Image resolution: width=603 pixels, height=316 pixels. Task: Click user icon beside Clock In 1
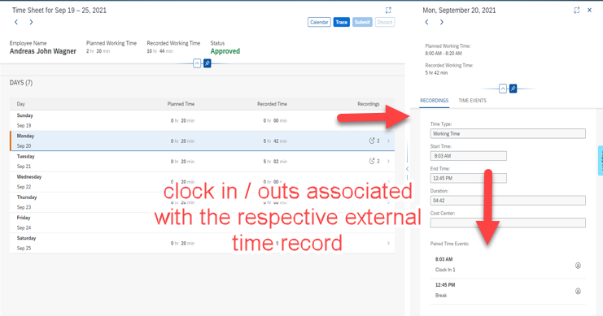point(578,266)
